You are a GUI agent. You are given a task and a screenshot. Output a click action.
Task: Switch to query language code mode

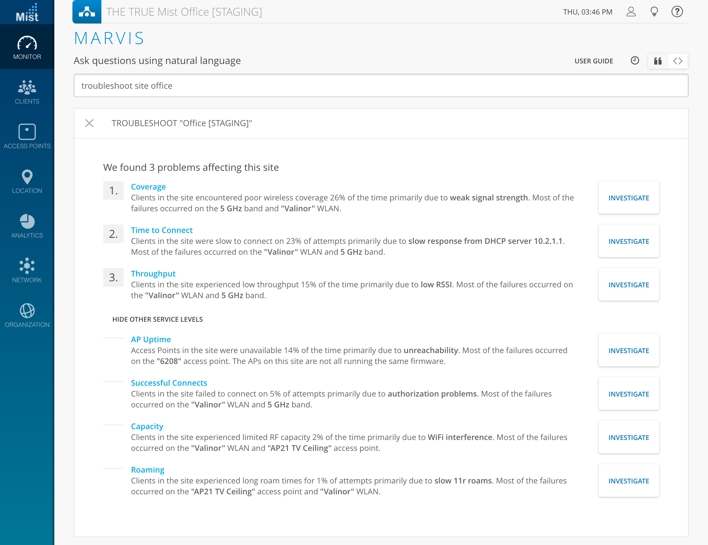678,61
